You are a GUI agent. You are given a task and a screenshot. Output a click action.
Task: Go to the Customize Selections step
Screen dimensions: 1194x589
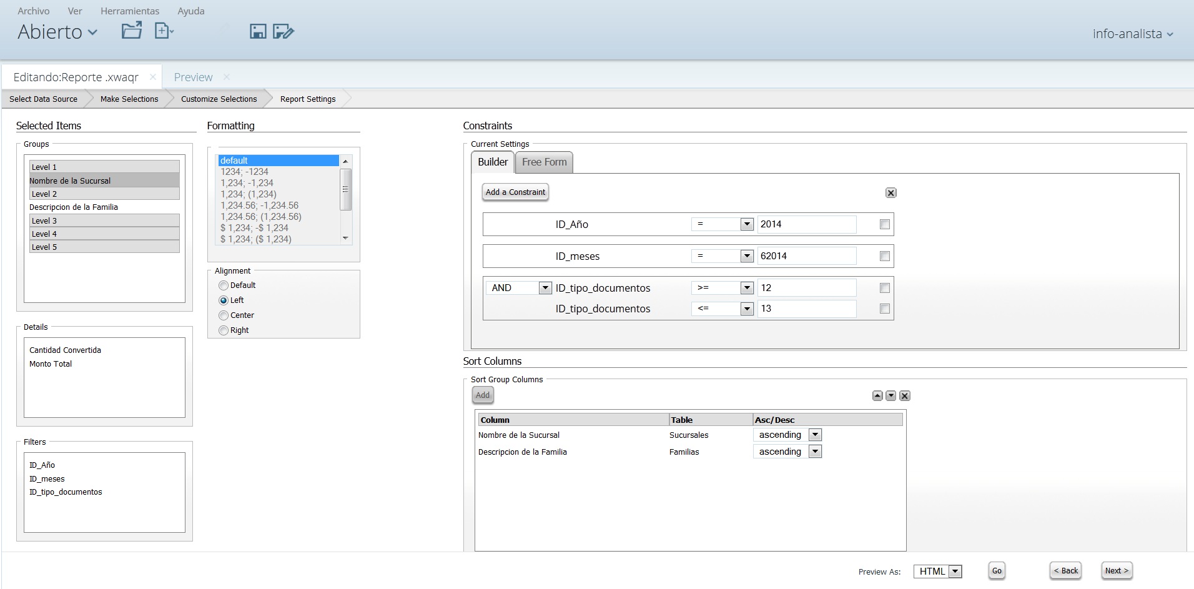(x=219, y=99)
